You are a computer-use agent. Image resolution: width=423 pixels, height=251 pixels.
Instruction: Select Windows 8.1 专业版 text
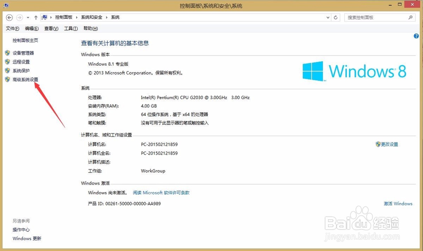[108, 64]
